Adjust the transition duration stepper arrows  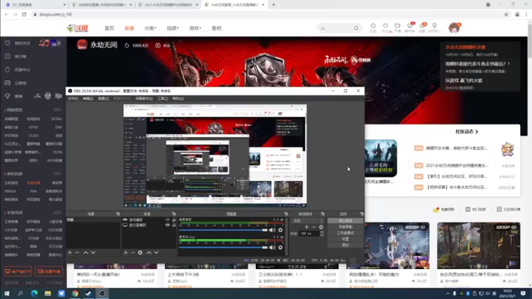(322, 234)
